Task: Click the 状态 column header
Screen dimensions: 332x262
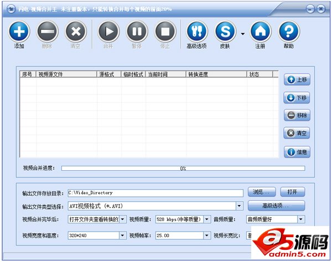Action: coord(260,75)
